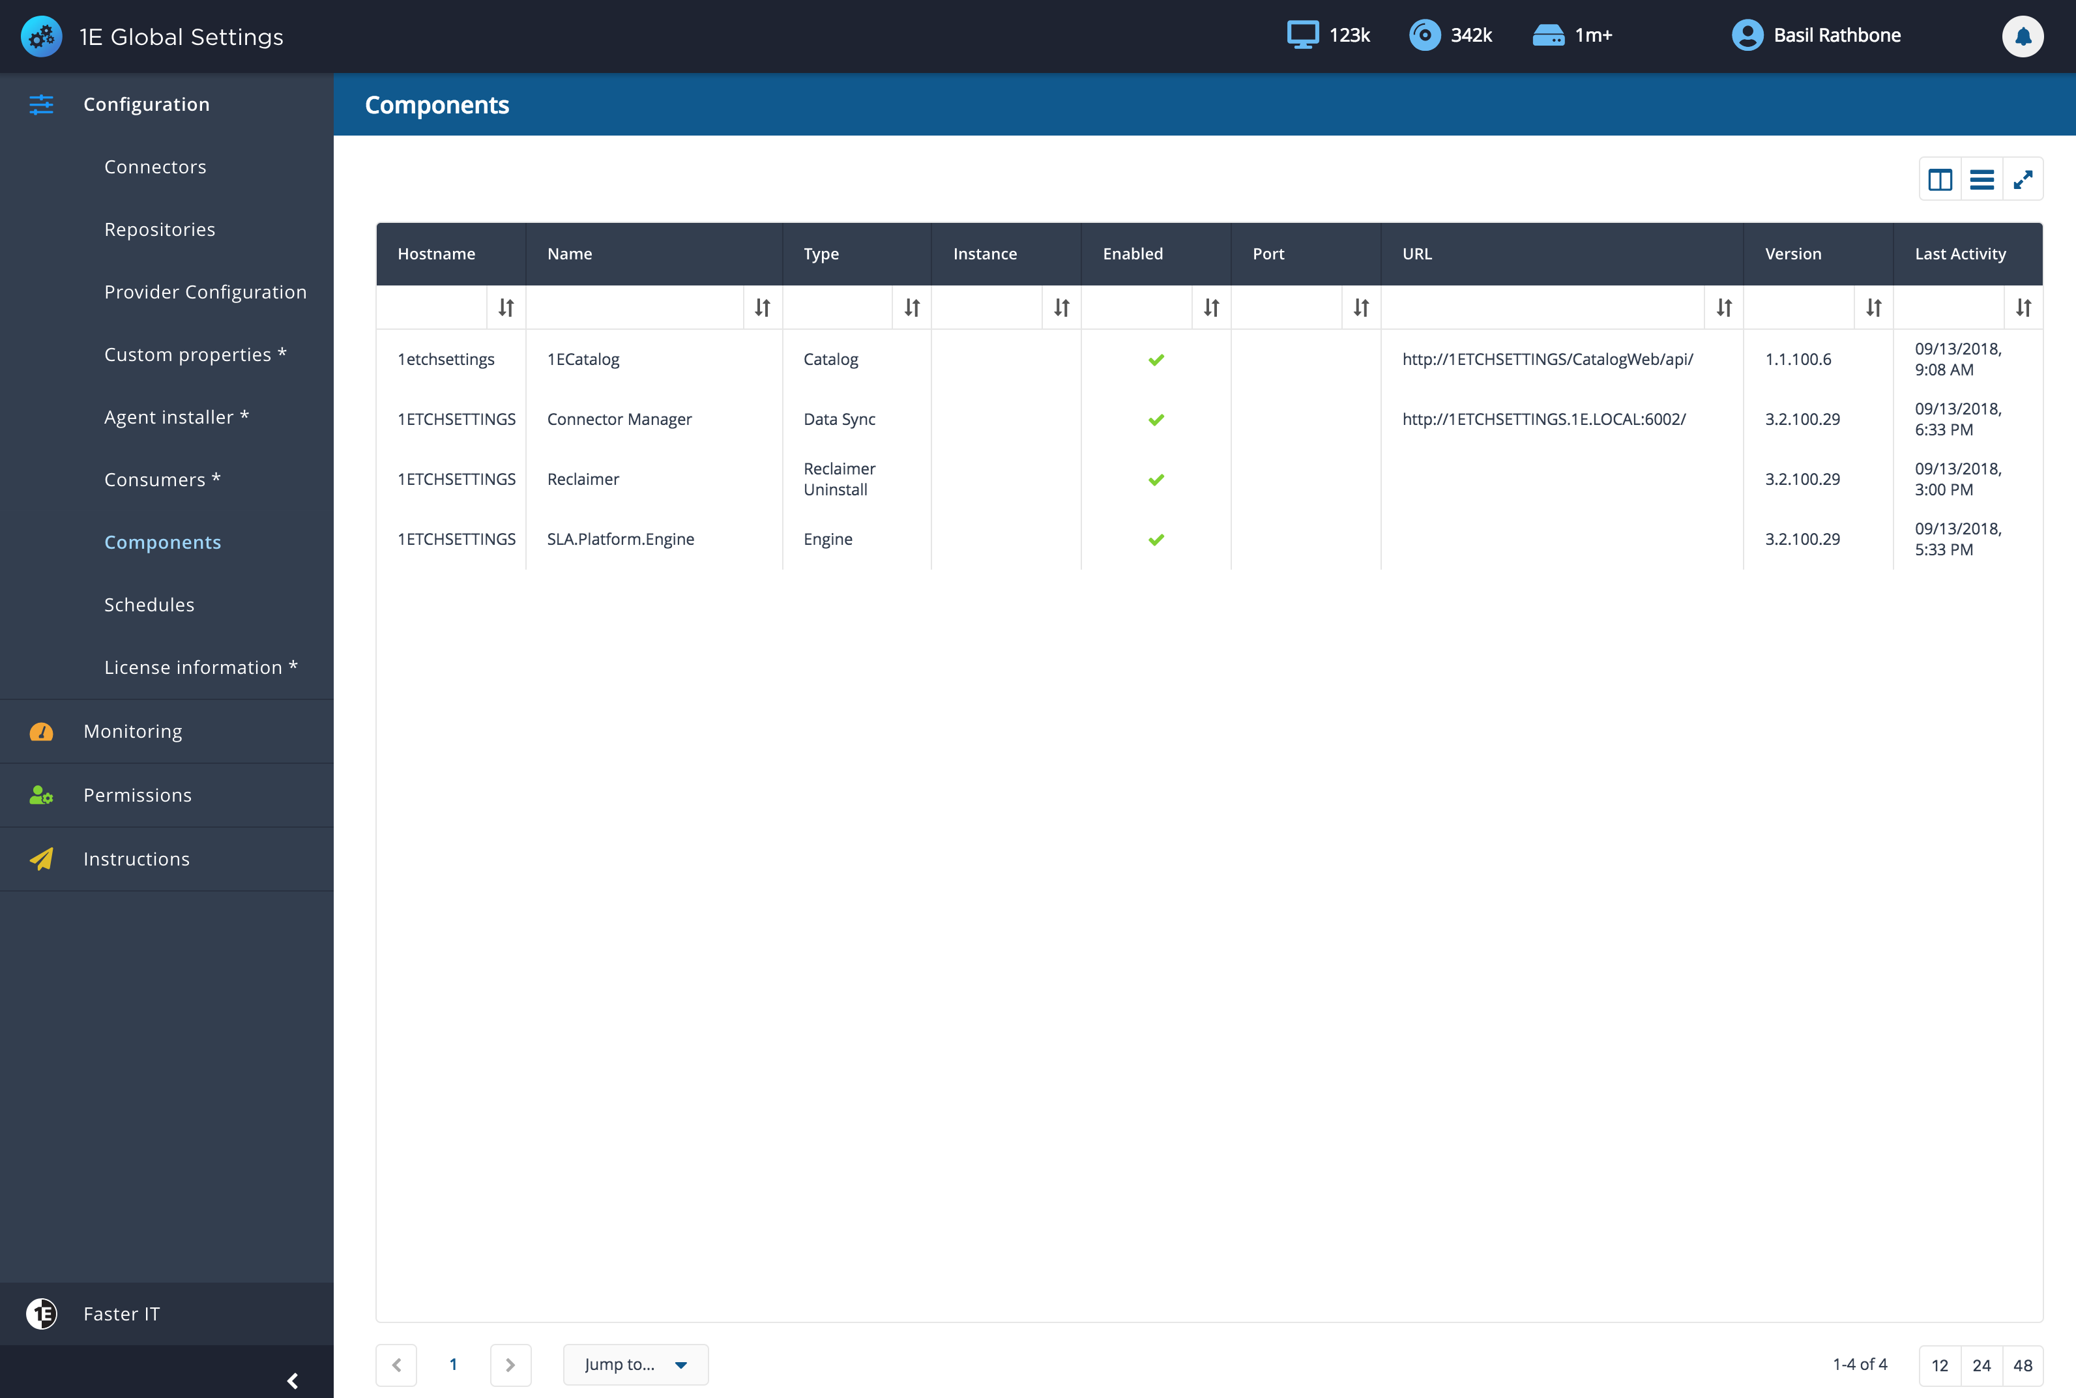Open Consumers in sidebar

pos(162,479)
